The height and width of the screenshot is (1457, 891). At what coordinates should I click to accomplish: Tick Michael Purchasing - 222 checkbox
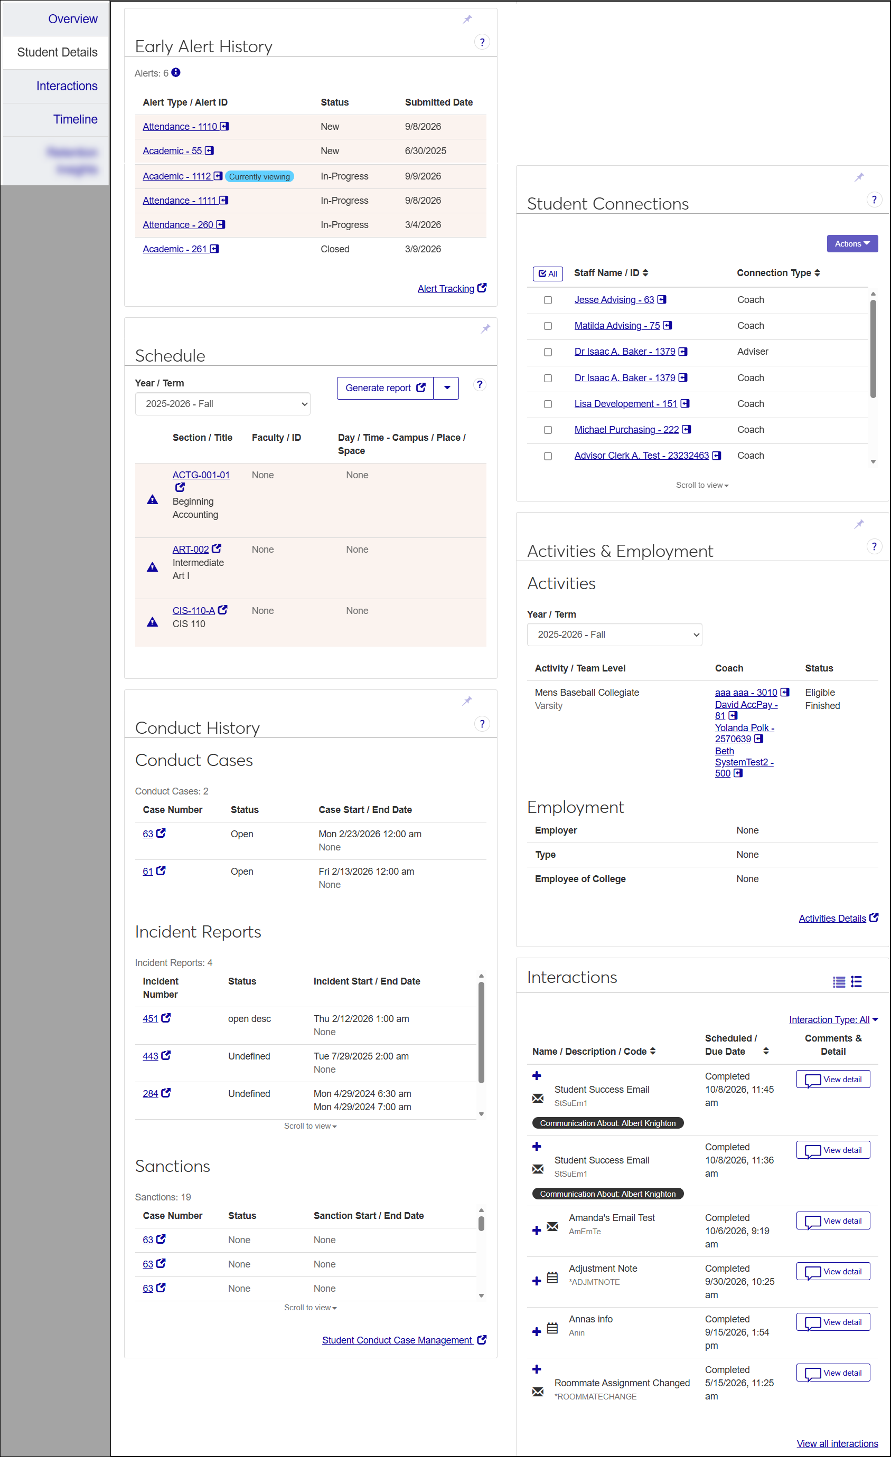coord(548,430)
